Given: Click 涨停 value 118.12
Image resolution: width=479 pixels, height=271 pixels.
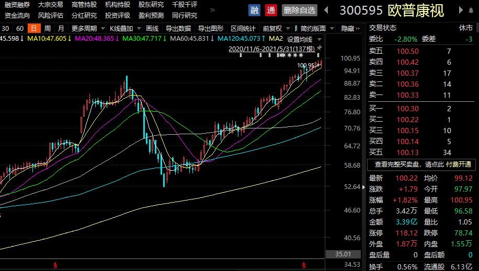Looking at the screenshot, I should coord(407,233).
